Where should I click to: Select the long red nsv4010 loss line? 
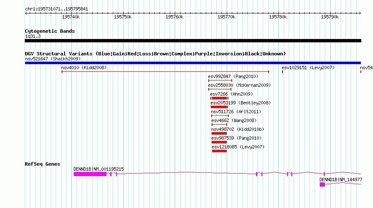165,72
